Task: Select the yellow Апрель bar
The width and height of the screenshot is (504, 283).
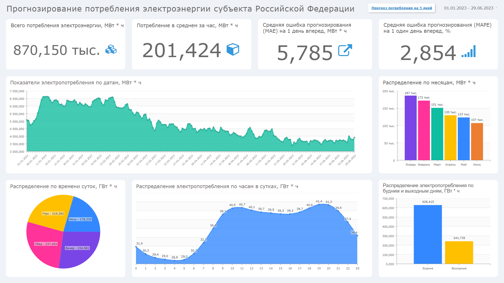Action: click(x=450, y=138)
